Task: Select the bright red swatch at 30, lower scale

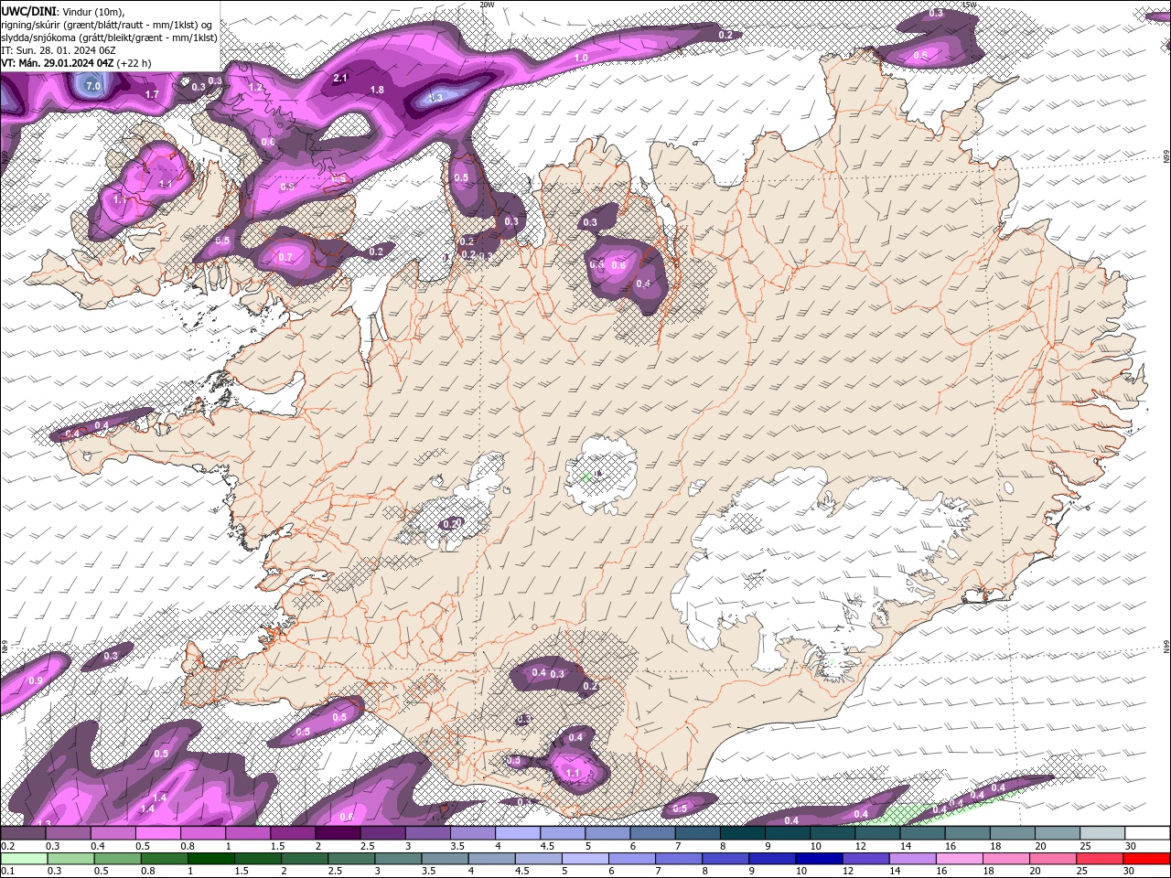Action: click(1147, 859)
